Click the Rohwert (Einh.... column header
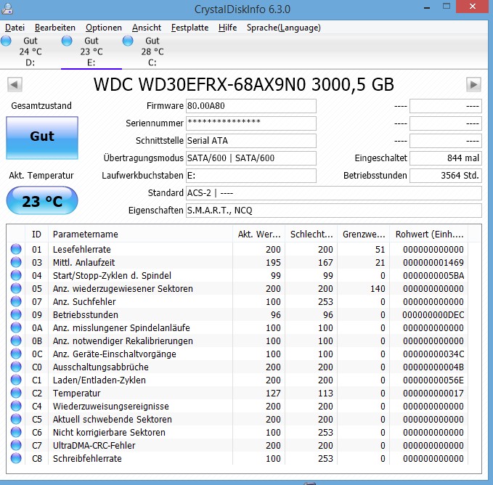The image size is (493, 485). (x=429, y=235)
